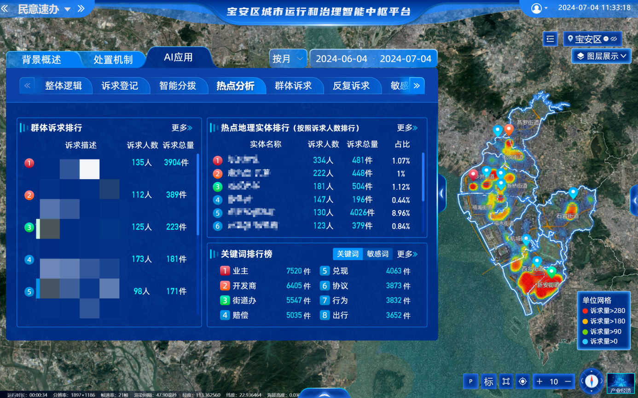Image resolution: width=638 pixels, height=398 pixels.
Task: Click the 群体诉求排行 list scrollbar
Action: coord(198,194)
